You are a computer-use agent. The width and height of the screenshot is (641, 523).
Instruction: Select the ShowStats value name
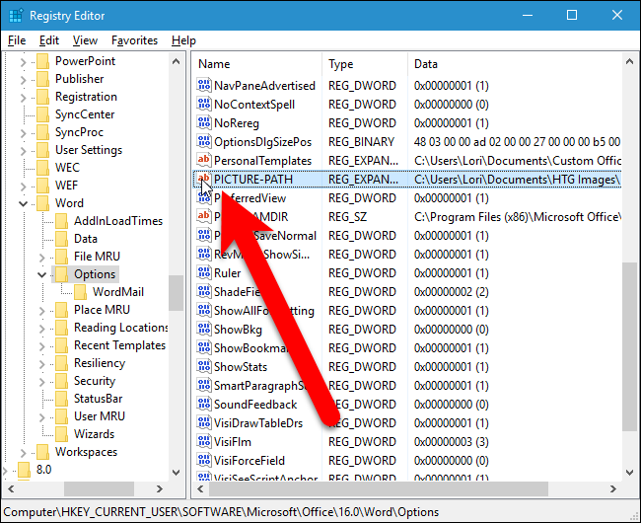click(x=241, y=367)
